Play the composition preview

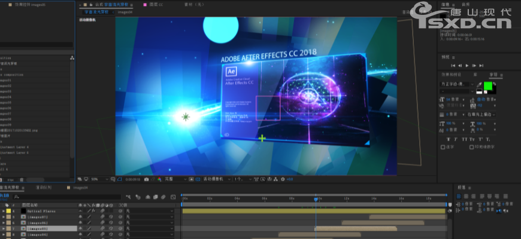tap(467, 66)
